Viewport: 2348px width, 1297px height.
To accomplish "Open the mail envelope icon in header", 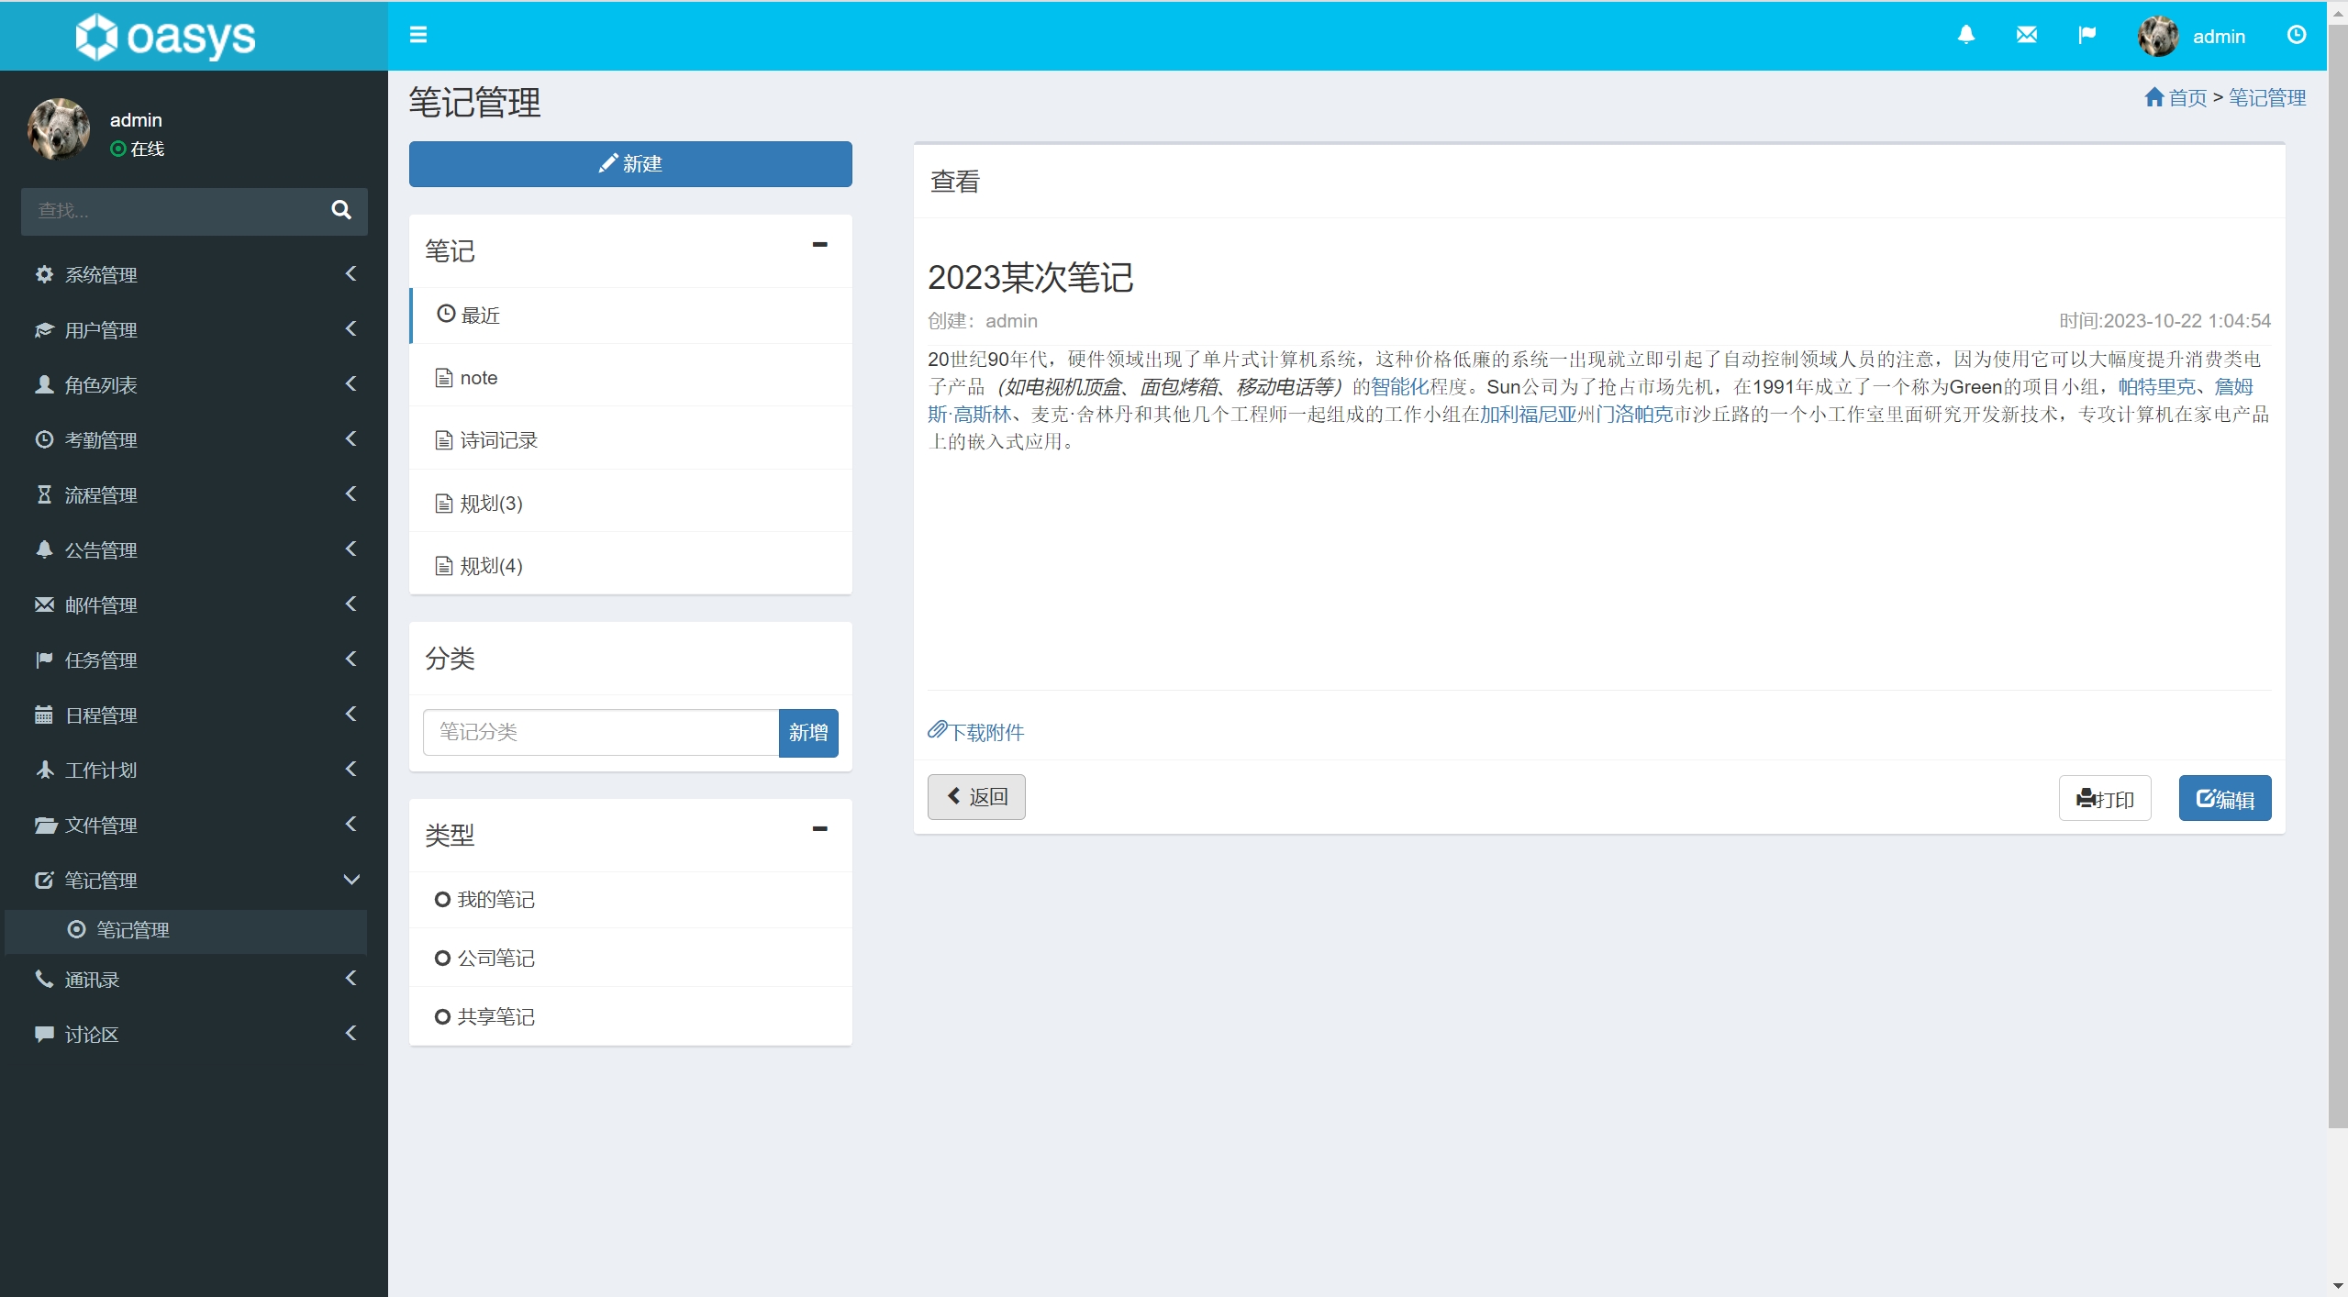I will (x=2026, y=36).
